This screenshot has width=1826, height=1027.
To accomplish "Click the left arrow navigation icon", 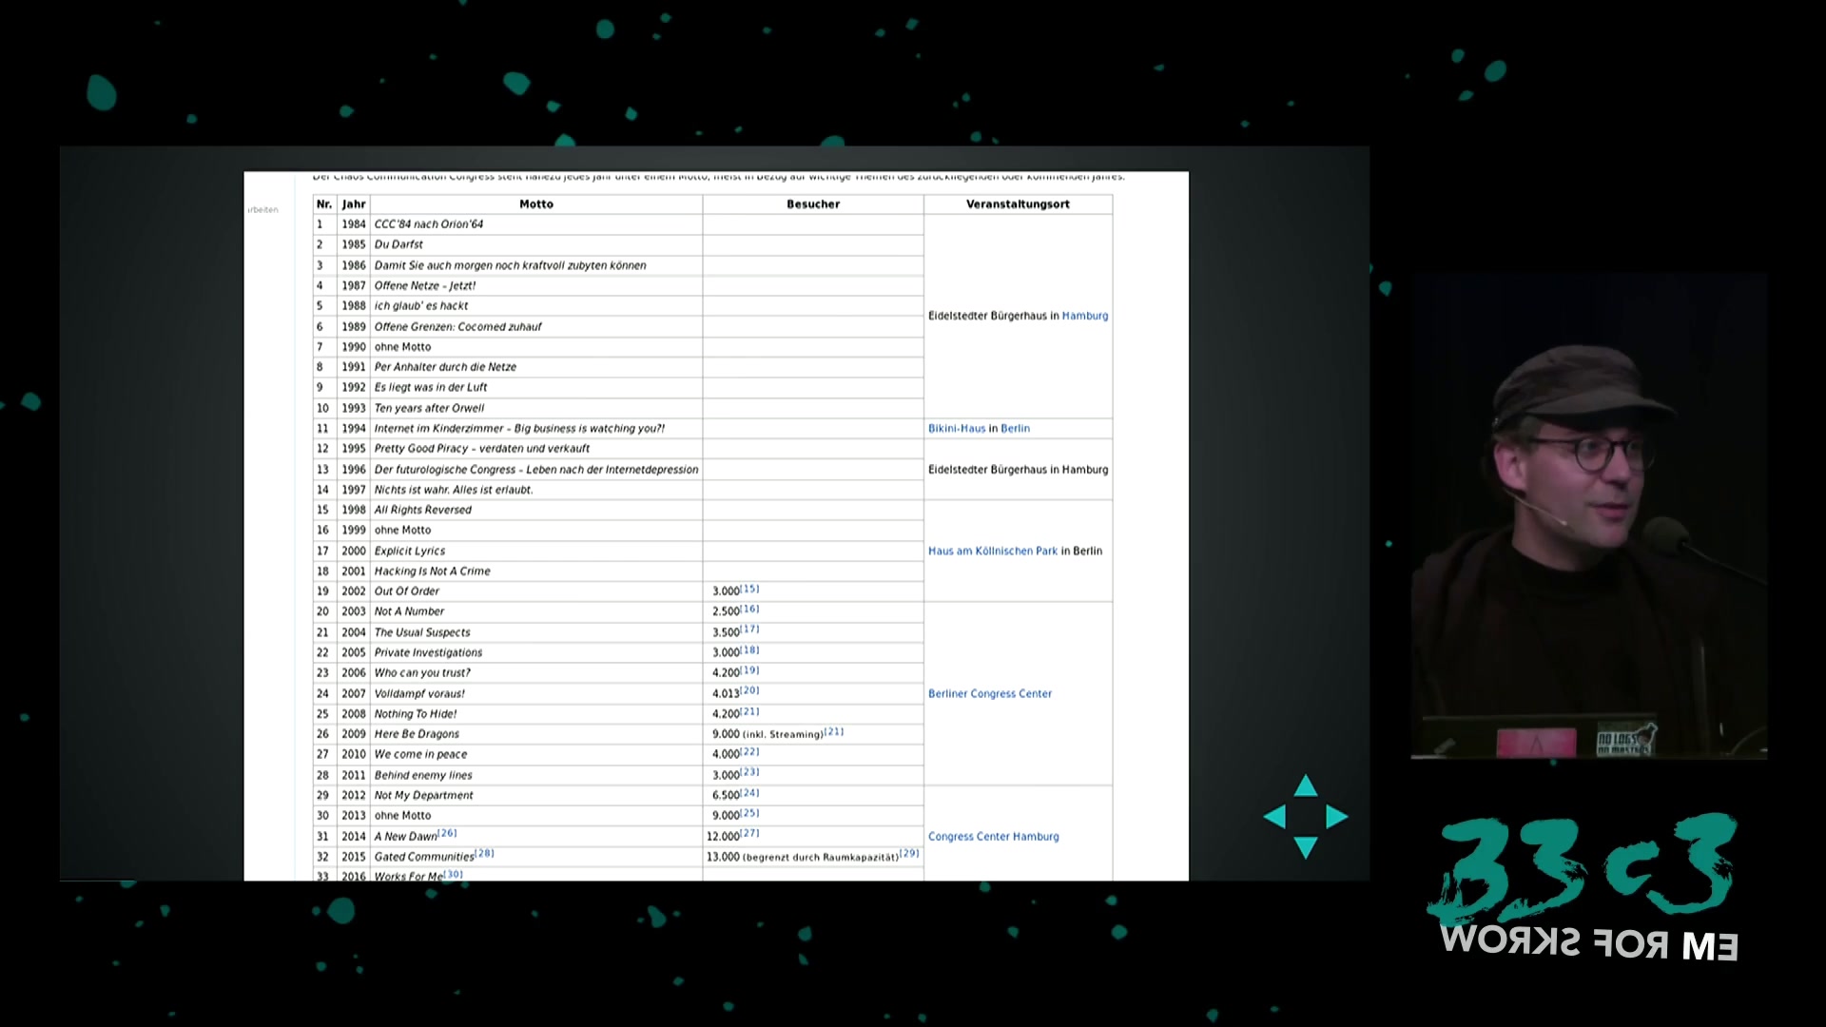I will point(1274,817).
